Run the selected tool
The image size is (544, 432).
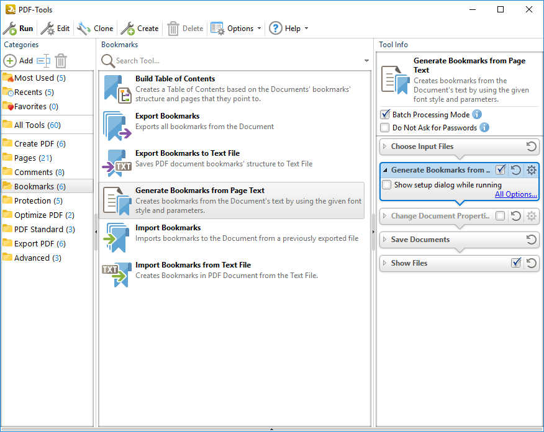point(18,29)
